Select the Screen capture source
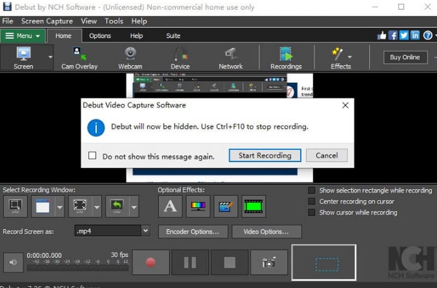 23,58
